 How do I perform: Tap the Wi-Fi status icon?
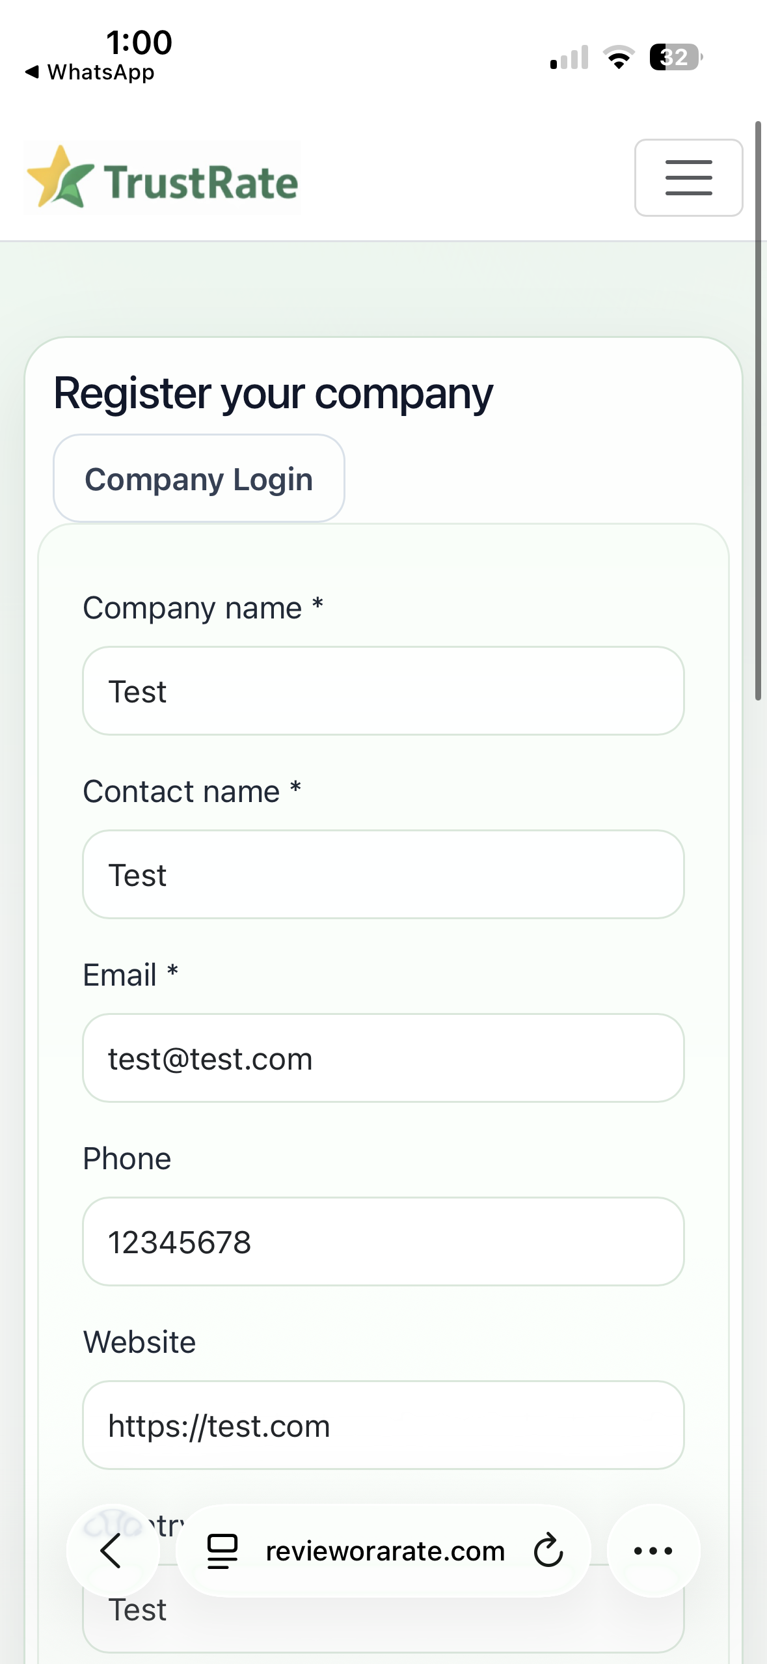[x=619, y=57]
